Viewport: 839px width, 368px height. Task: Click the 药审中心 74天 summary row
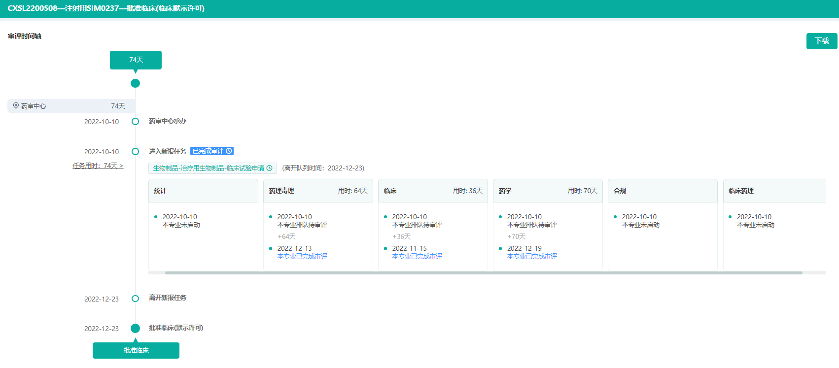pos(71,106)
